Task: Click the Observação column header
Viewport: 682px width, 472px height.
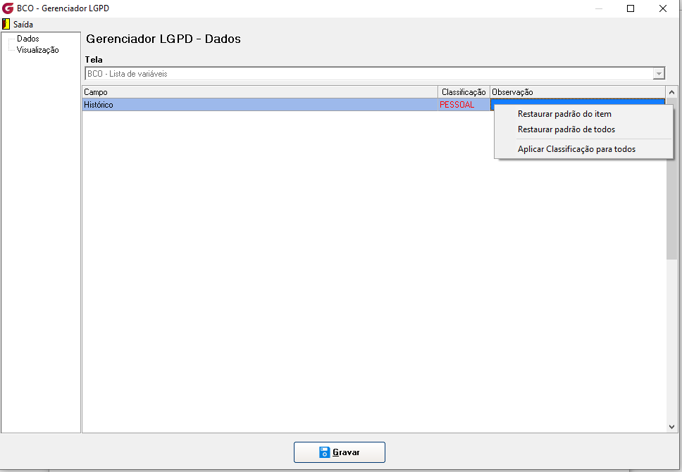Action: coord(578,92)
